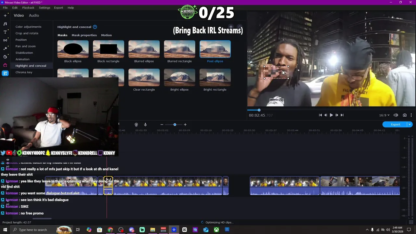Choose the Bright ellipse mask
416x234 pixels.
[x=179, y=77]
